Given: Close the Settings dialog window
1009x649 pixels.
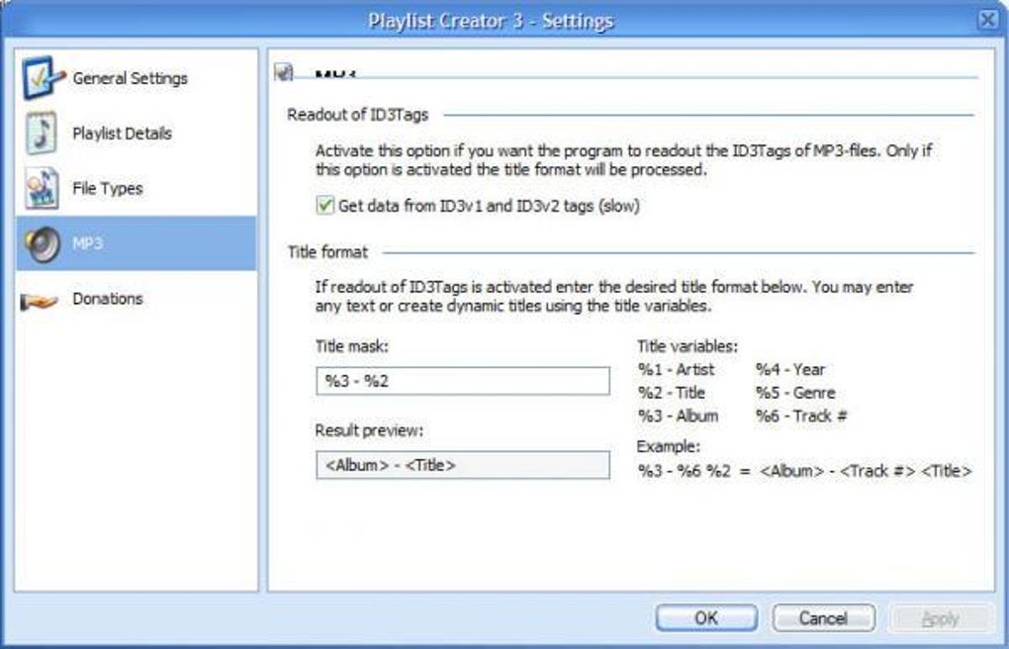Looking at the screenshot, I should (989, 20).
